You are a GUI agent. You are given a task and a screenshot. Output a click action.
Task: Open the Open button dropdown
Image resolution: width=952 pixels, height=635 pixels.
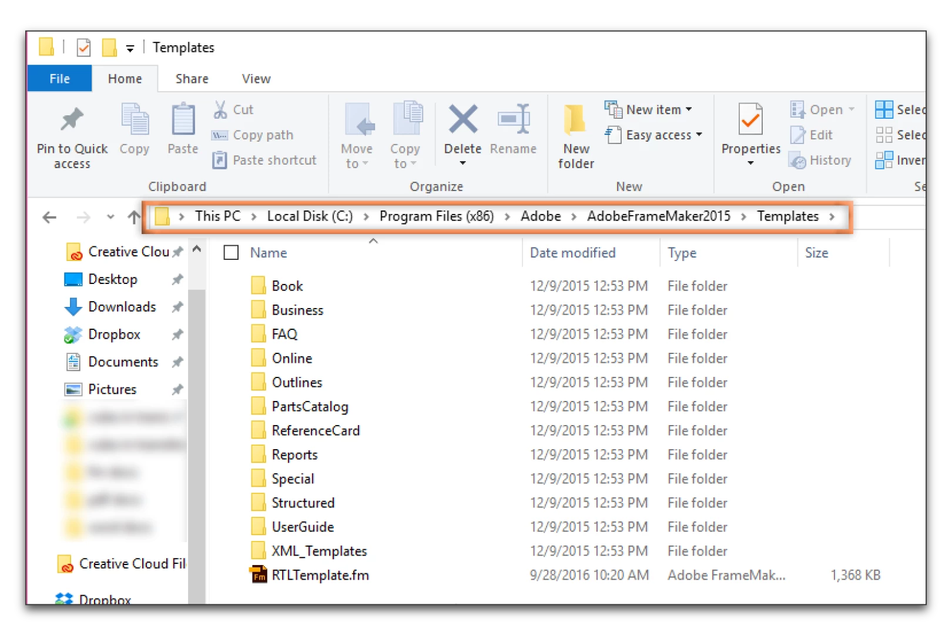pos(852,109)
